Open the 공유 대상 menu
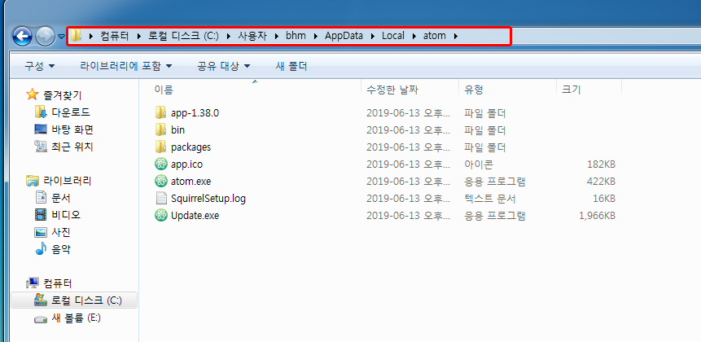Image resolution: width=701 pixels, height=342 pixels. 224,66
